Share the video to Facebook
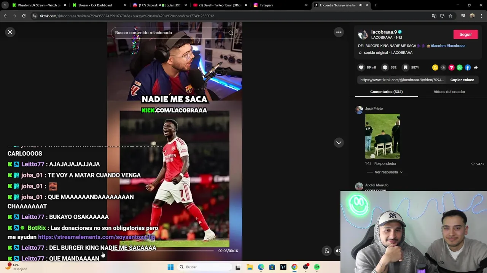The width and height of the screenshot is (487, 273). coord(468,67)
